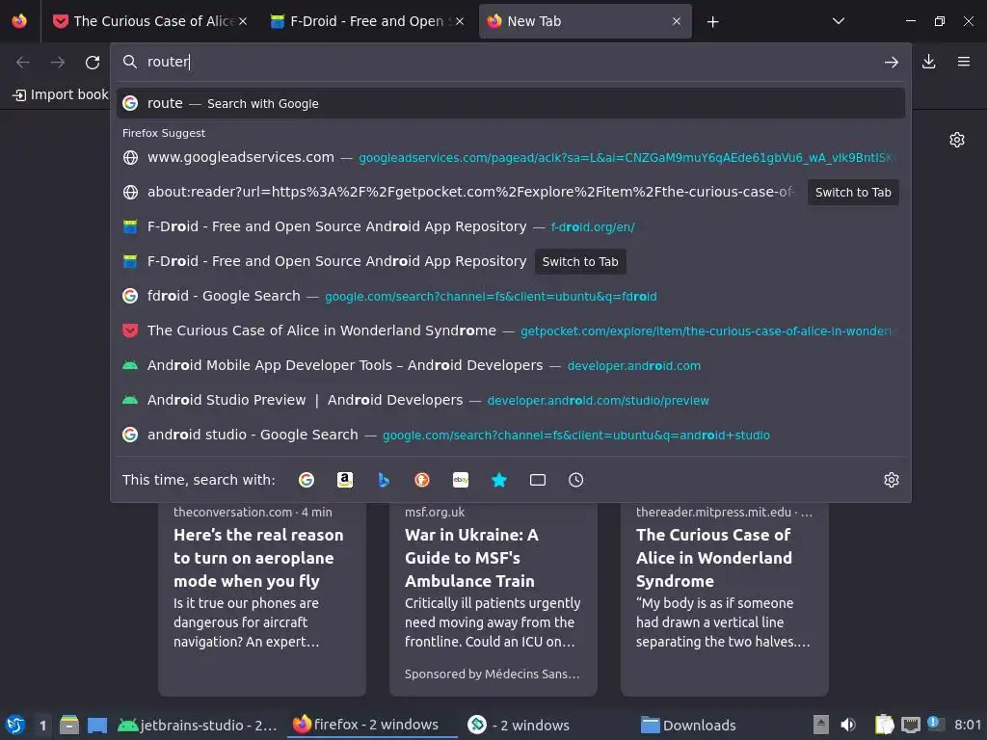Click Import bookmarks toolbar button

[x=61, y=94]
